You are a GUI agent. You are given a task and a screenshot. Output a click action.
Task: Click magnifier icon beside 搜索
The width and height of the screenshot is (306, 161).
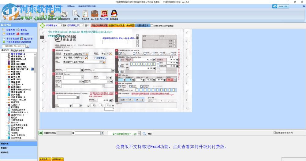coord(144,134)
